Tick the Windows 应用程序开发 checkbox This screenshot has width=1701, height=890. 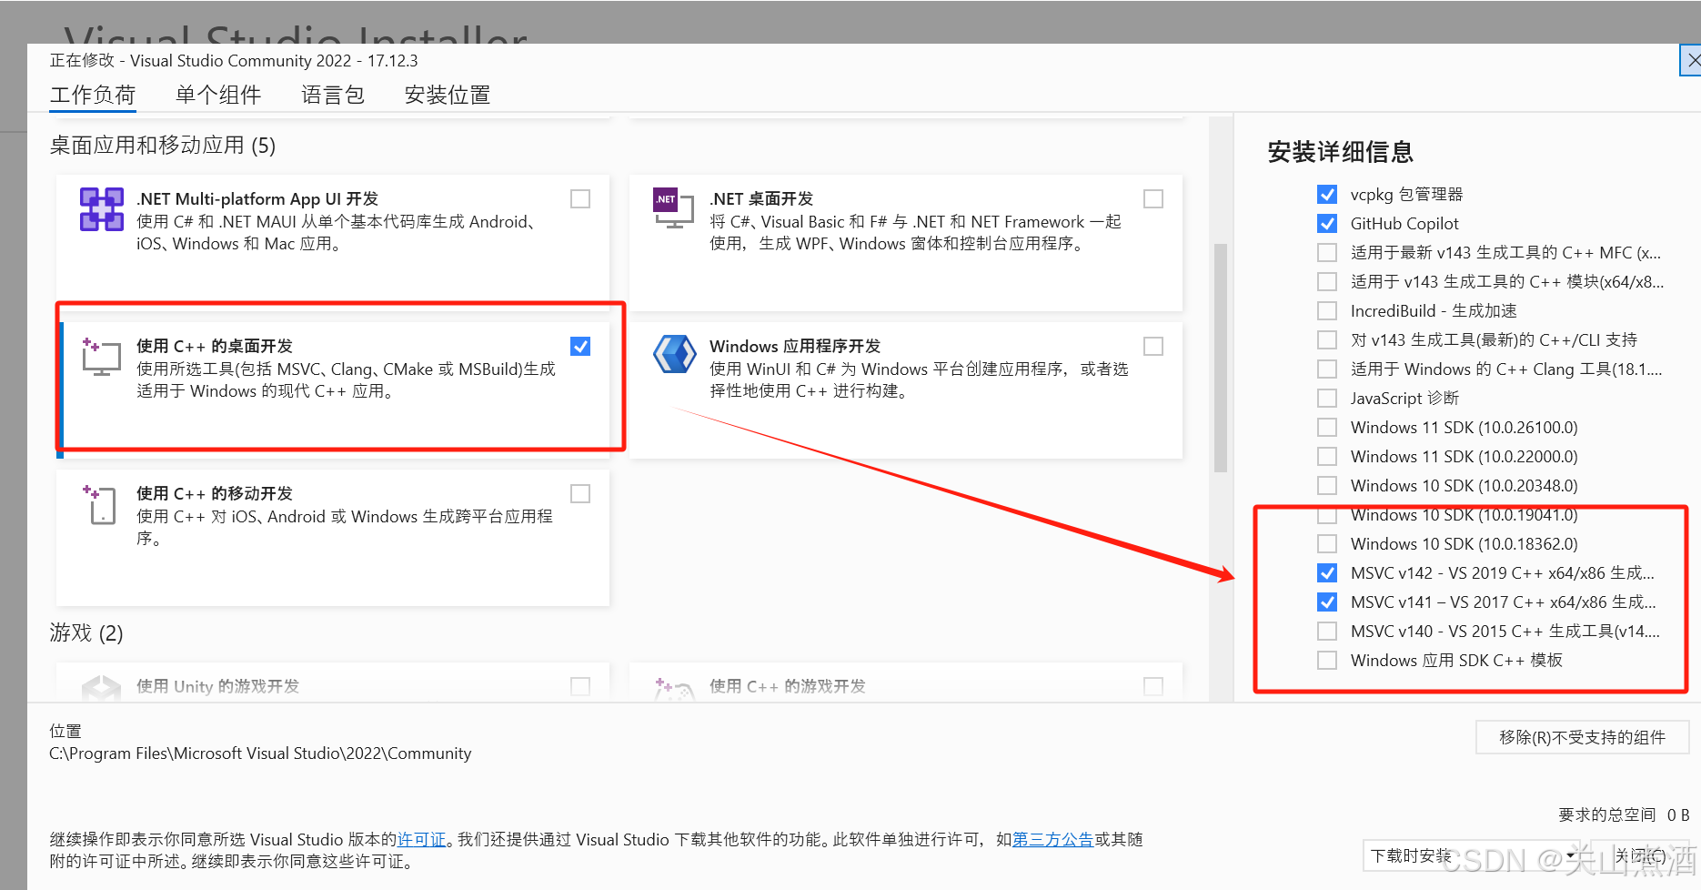(x=1153, y=346)
